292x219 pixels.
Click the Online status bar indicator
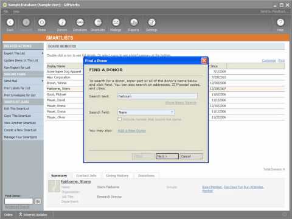click(x=9, y=215)
